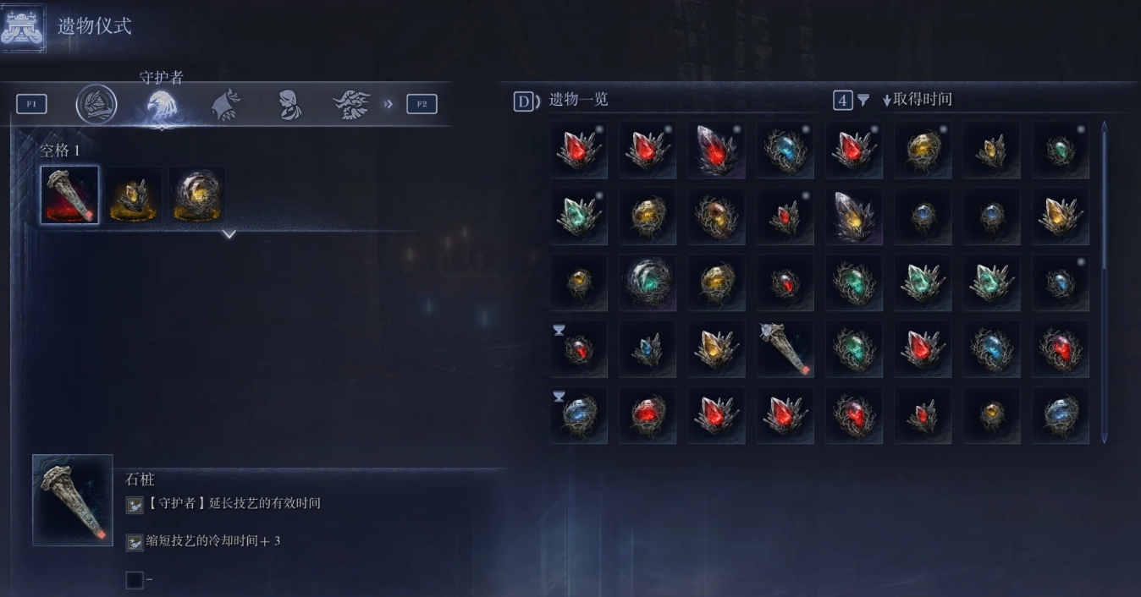This screenshot has width=1141, height=597.
Task: Click the large green orb relic in the list
Action: (x=648, y=282)
